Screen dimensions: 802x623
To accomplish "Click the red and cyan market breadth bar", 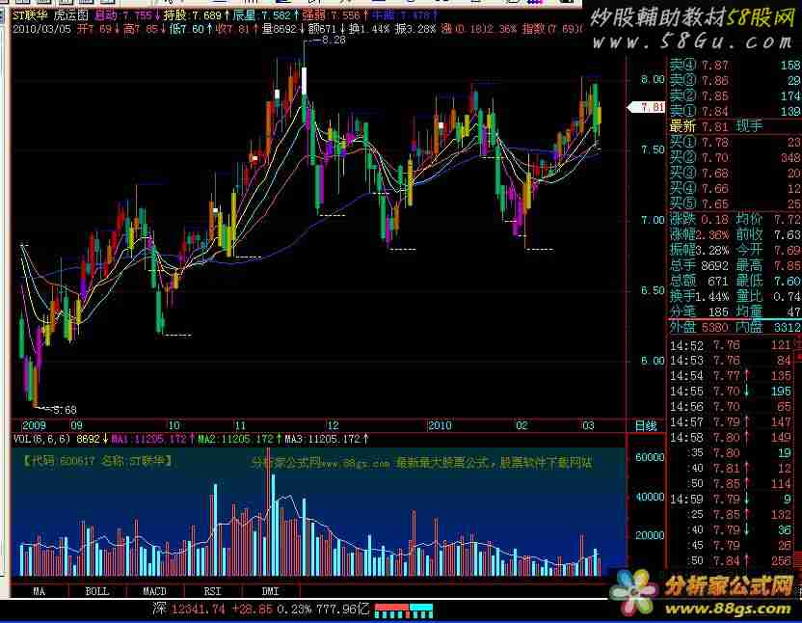I will (404, 610).
